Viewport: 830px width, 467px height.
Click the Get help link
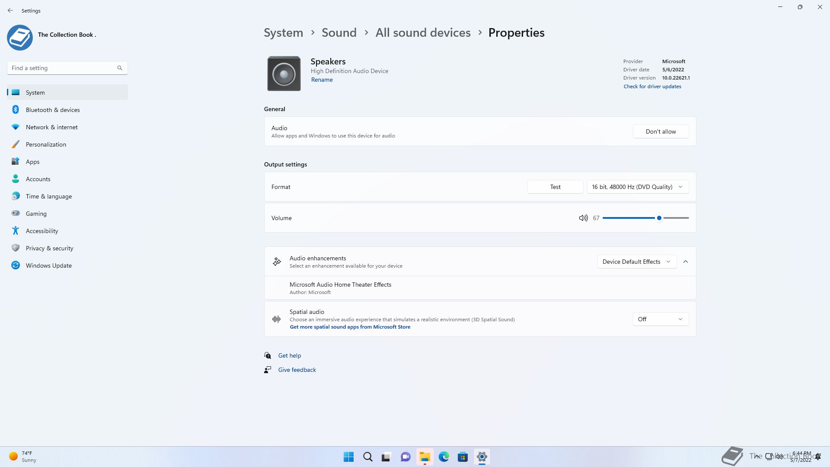point(289,355)
